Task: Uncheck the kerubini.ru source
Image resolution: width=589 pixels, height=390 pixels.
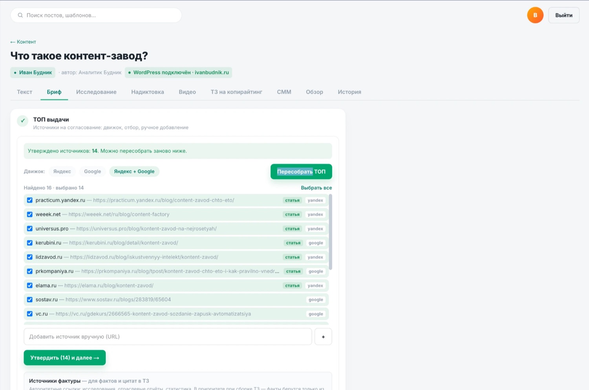Action: pyautogui.click(x=29, y=243)
